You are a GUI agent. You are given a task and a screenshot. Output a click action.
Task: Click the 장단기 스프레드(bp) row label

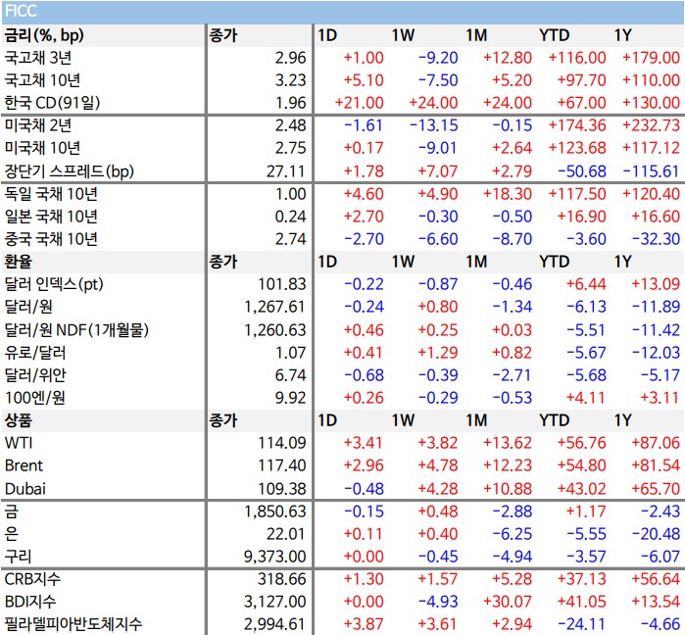[x=69, y=171]
